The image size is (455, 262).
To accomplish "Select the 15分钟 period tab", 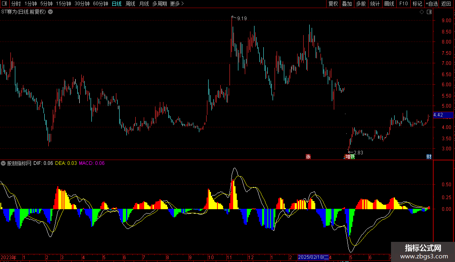I will point(64,4).
